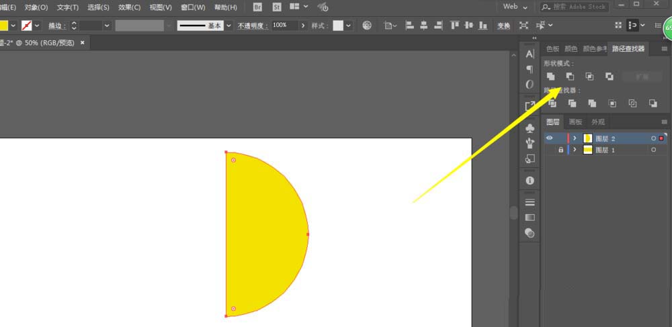Open the graphic style dropdown arrow
Screen dimensions: 672x327
[348, 26]
